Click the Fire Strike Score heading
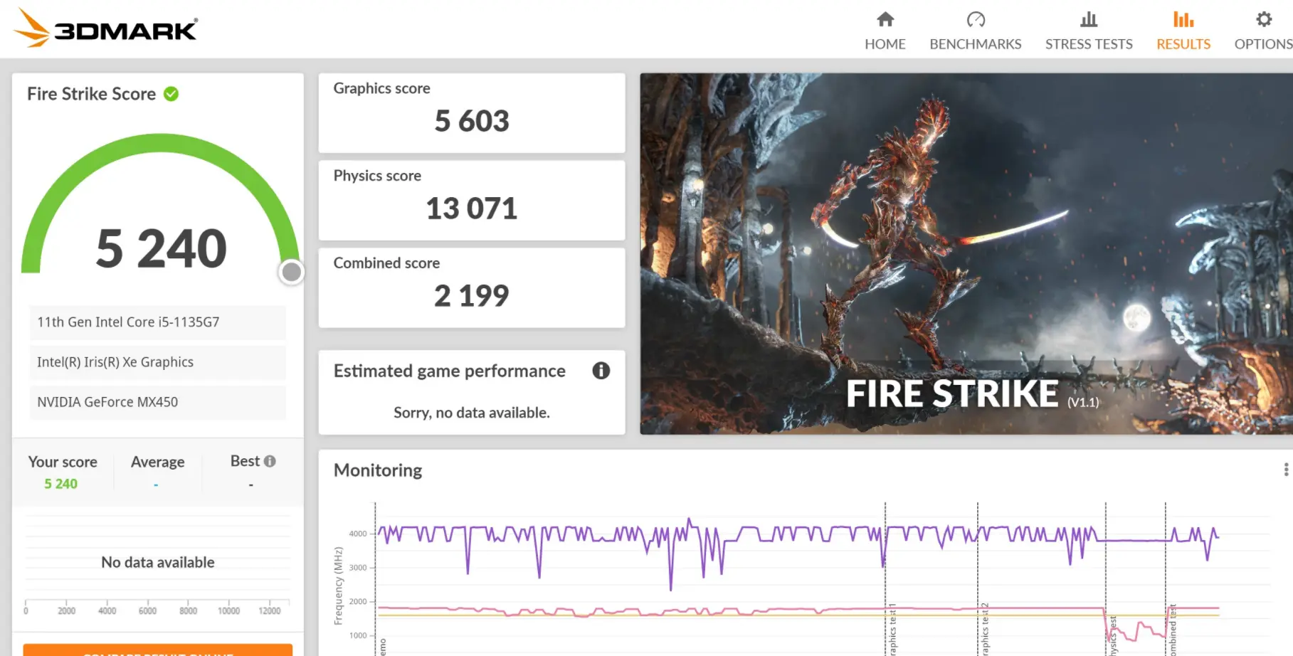Screen dimensions: 1293x656 click(92, 94)
